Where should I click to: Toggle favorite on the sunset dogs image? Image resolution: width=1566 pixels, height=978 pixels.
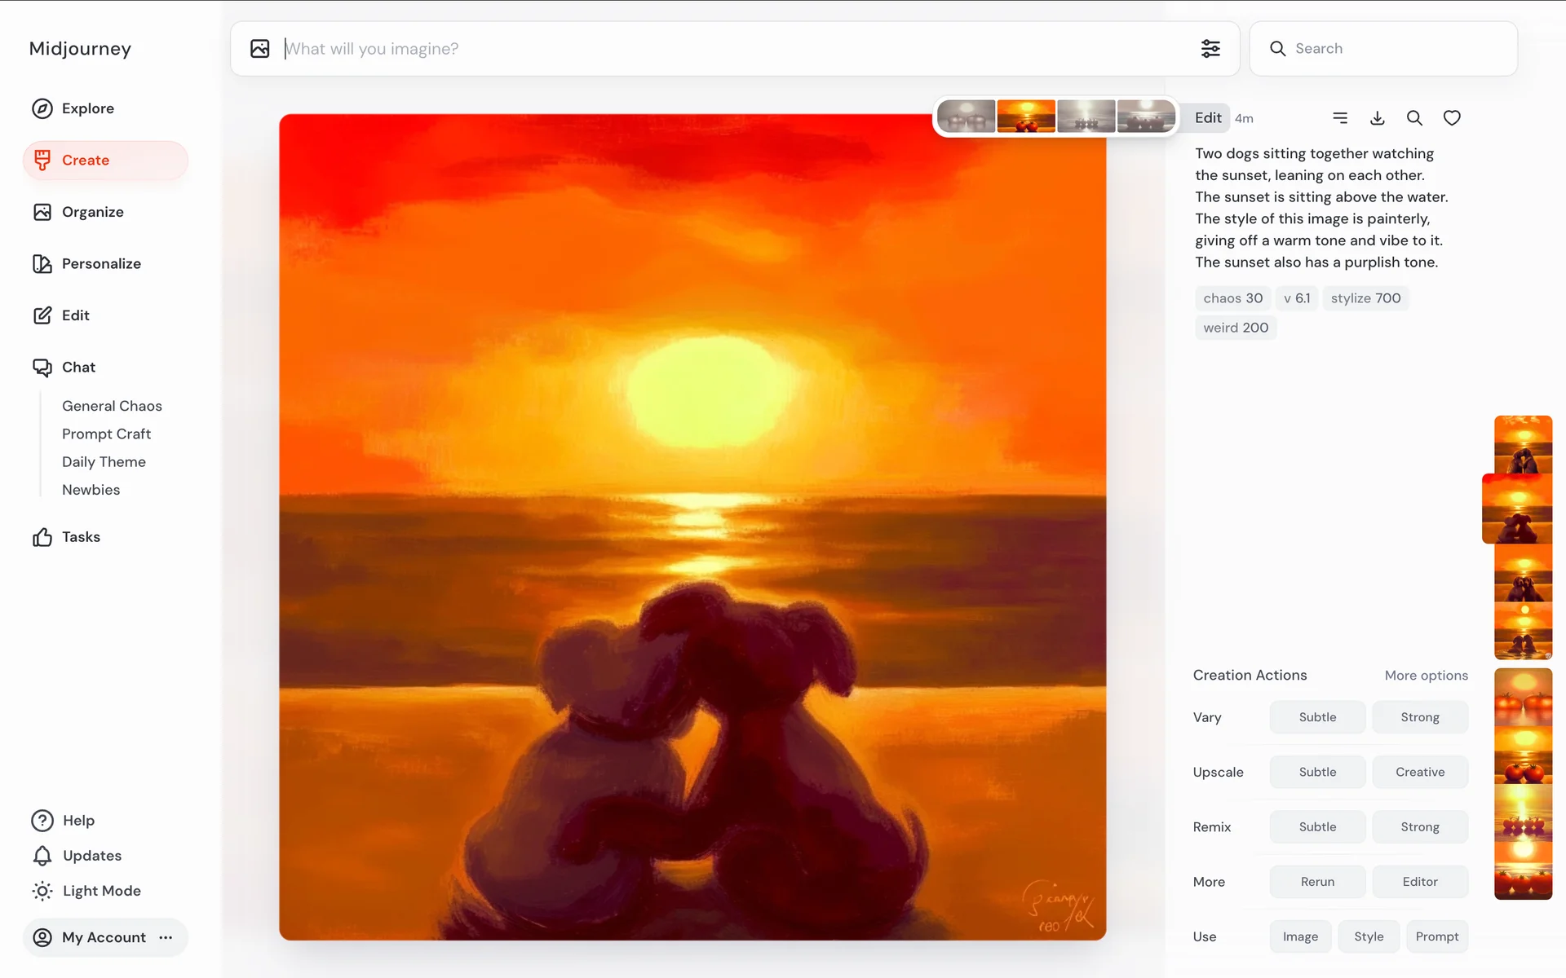pos(1452,118)
